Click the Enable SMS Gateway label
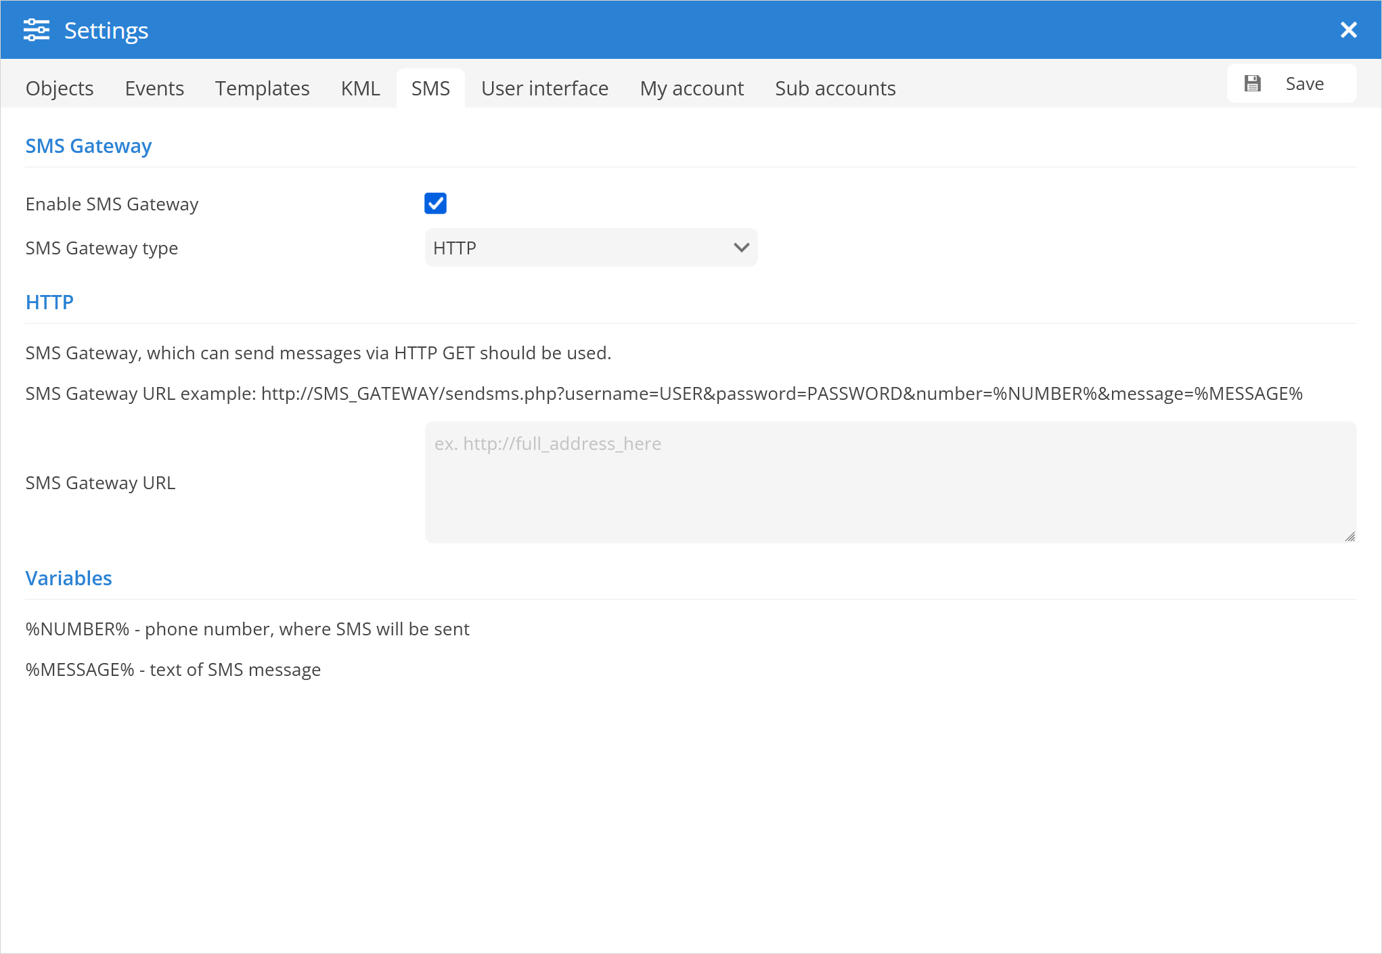1382x954 pixels. click(x=112, y=204)
